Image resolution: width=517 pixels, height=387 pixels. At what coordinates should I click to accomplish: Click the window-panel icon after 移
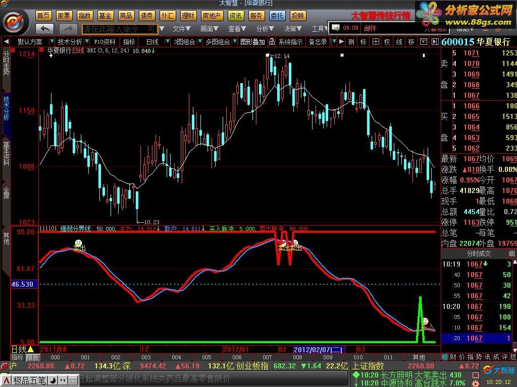click(x=424, y=42)
